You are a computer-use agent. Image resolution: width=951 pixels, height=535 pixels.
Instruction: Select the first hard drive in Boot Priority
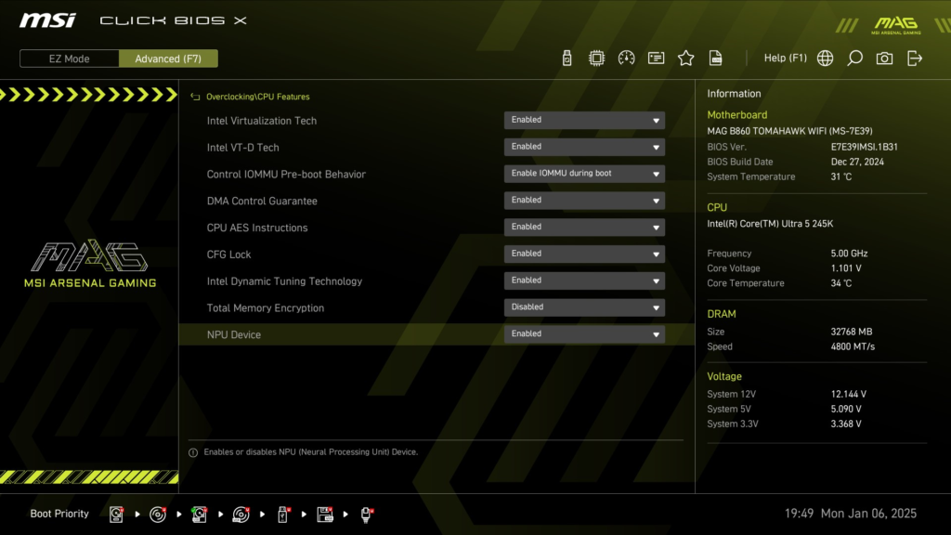pos(115,513)
